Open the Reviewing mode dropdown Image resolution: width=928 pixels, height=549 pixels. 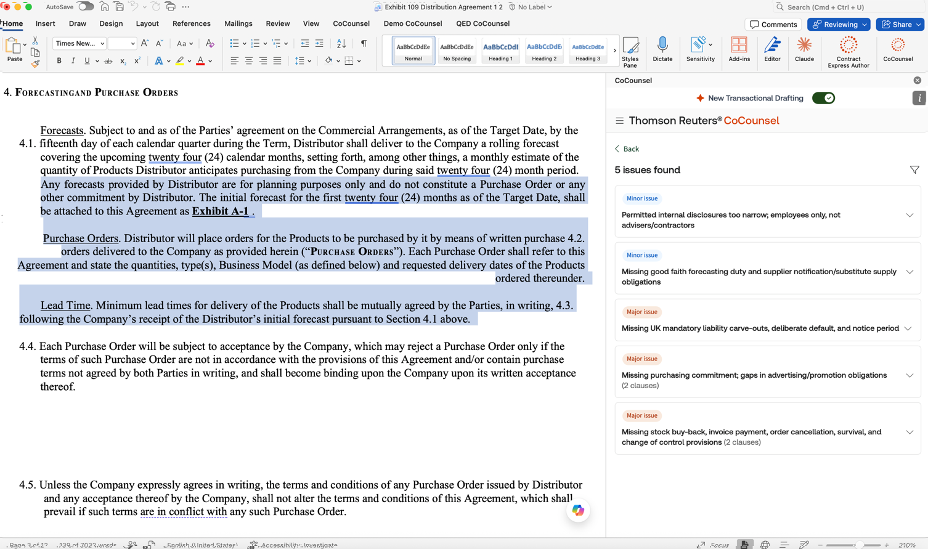tap(839, 25)
